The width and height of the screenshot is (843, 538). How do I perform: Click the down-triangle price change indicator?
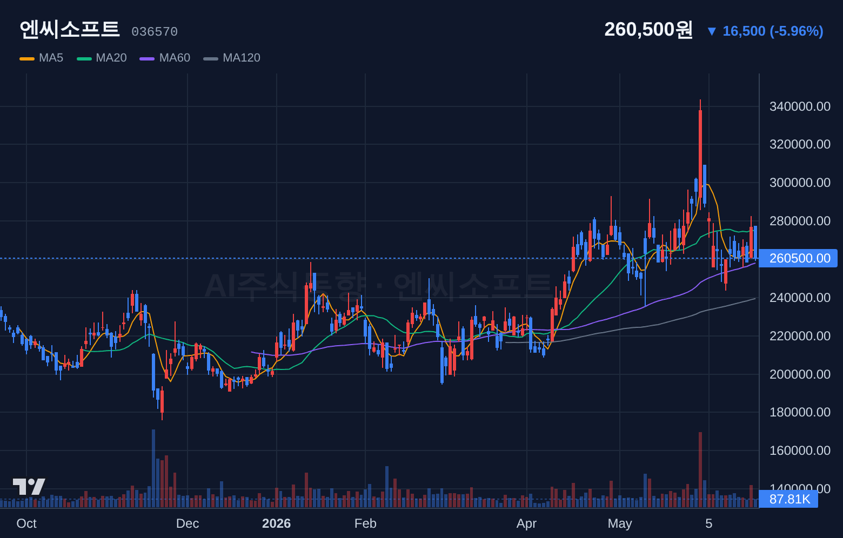click(x=712, y=31)
